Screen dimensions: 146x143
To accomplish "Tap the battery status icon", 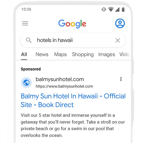I will point(123,9).
